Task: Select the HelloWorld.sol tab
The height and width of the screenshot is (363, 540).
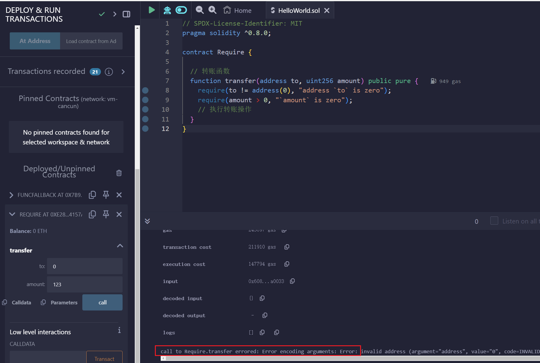Action: pyautogui.click(x=299, y=11)
